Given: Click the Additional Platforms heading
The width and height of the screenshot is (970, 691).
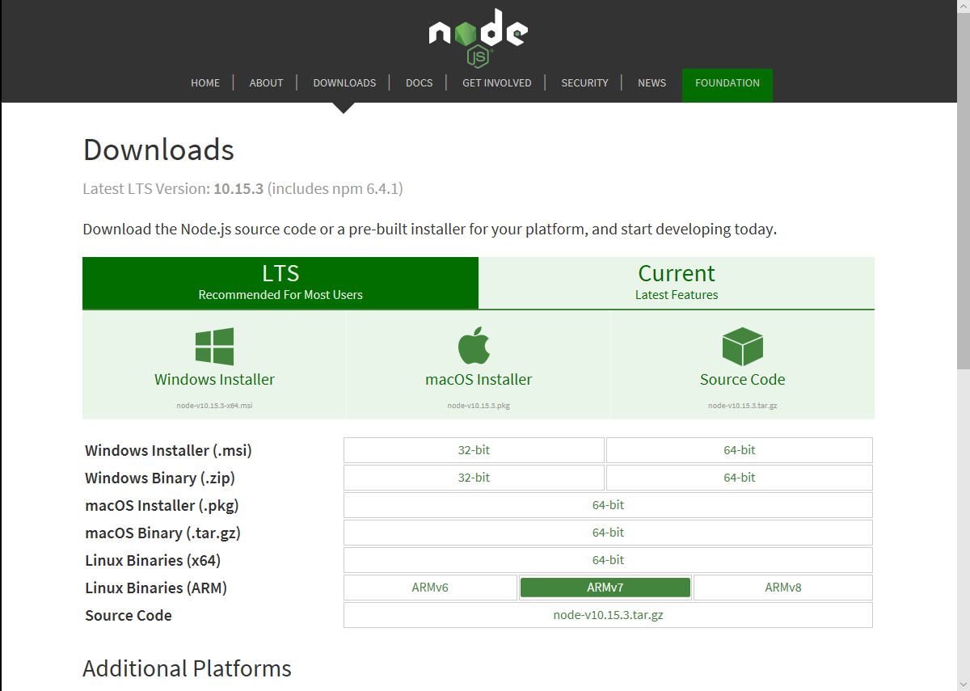Looking at the screenshot, I should click(187, 669).
